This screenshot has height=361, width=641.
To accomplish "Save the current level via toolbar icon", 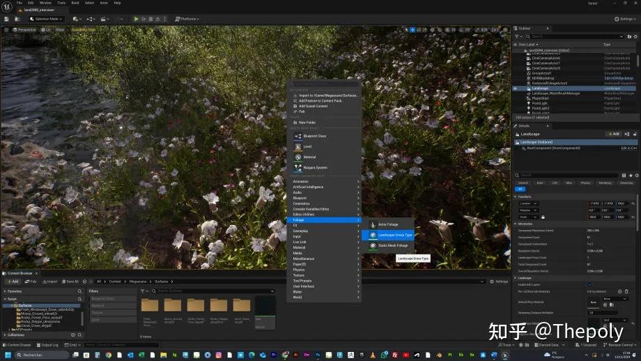I will point(6,19).
